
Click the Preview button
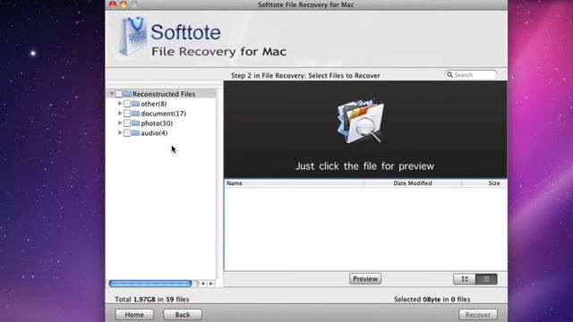tap(365, 279)
